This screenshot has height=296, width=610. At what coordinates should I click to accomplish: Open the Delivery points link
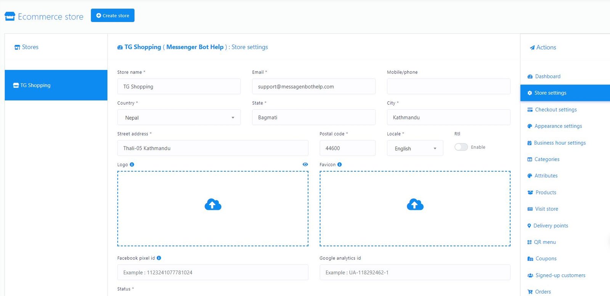(551, 226)
